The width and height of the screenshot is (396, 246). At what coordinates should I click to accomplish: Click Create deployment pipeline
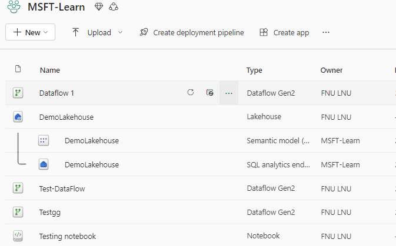pos(198,32)
